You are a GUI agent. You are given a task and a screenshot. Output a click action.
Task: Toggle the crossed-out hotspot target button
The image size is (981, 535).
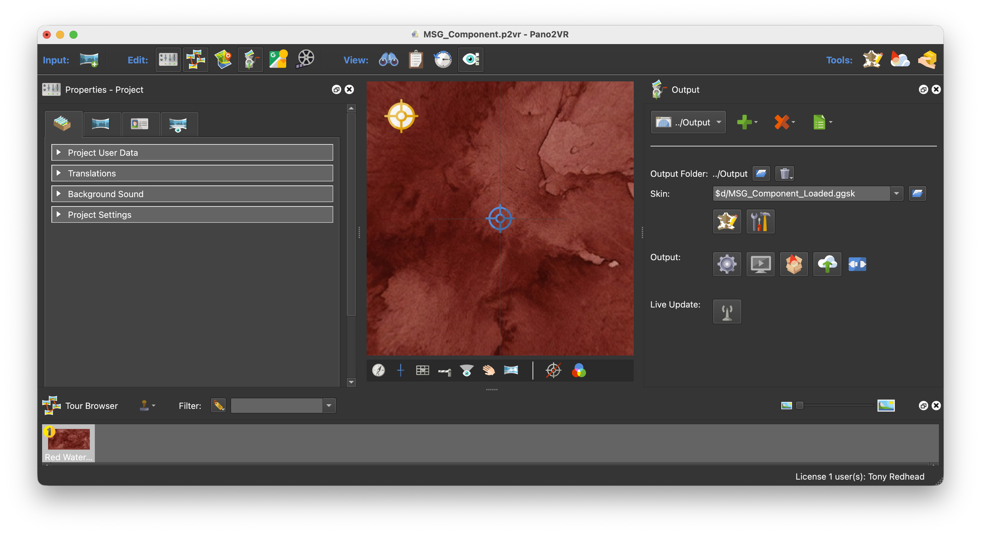point(553,370)
